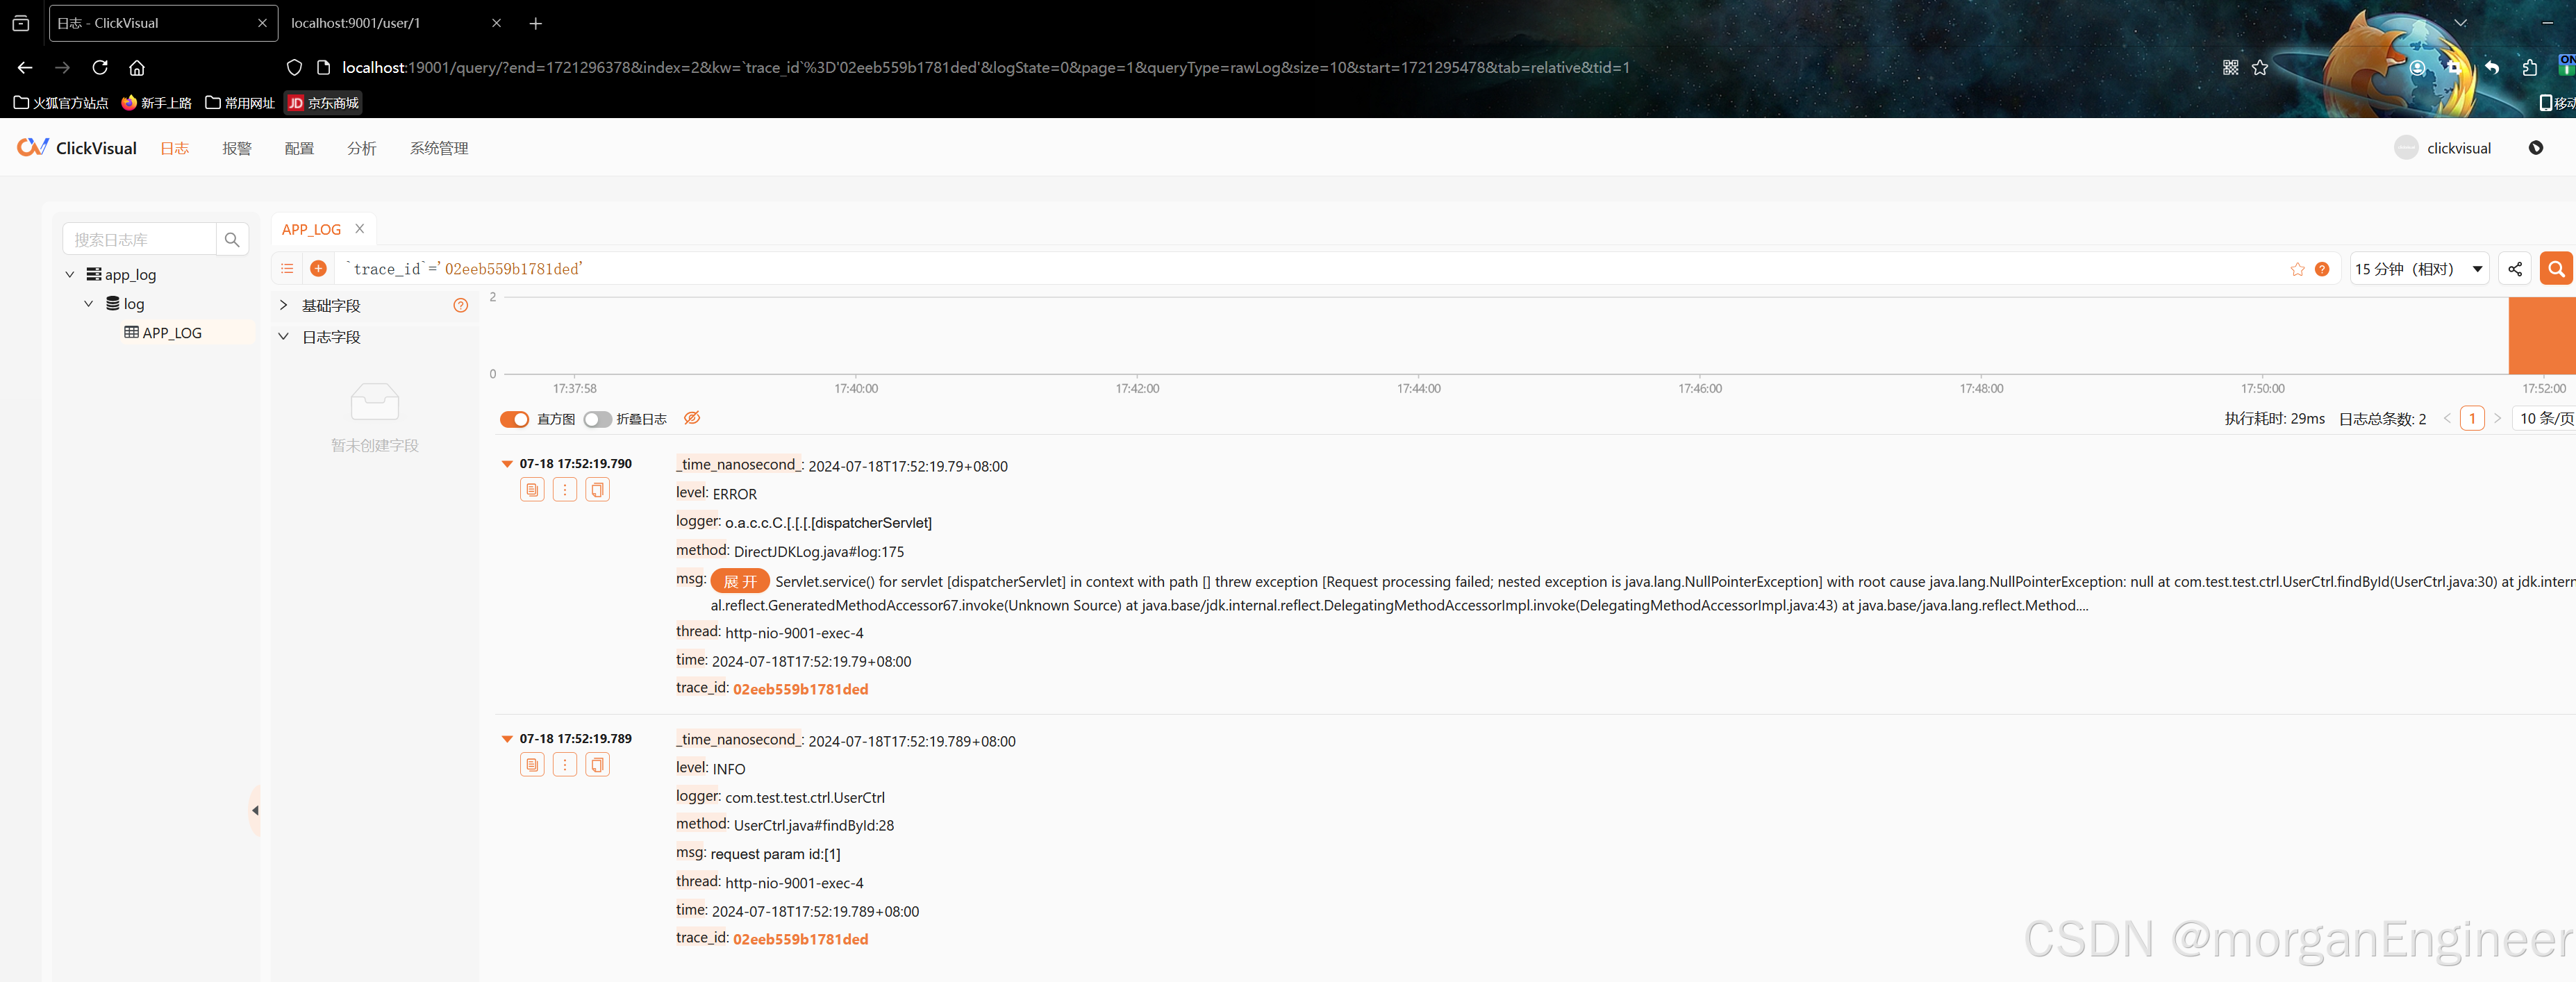
Task: Open the browser tab list dropdown chevron
Action: pyautogui.click(x=2460, y=23)
